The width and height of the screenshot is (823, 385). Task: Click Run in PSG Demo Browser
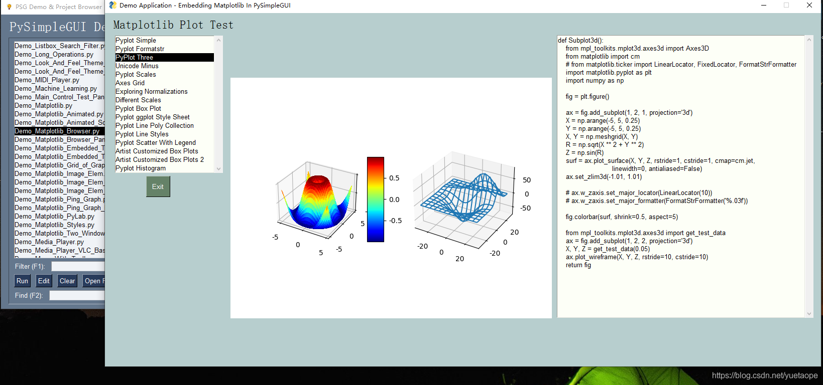tap(22, 281)
